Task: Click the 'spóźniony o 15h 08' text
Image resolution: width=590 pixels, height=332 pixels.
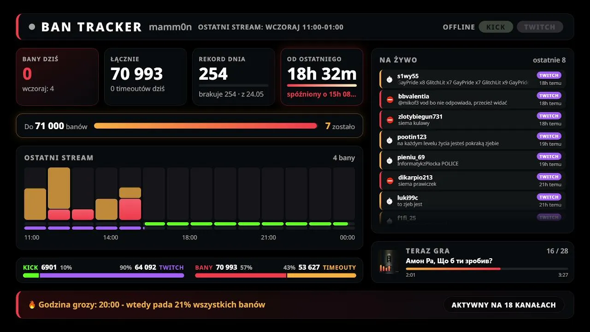Action: click(322, 95)
